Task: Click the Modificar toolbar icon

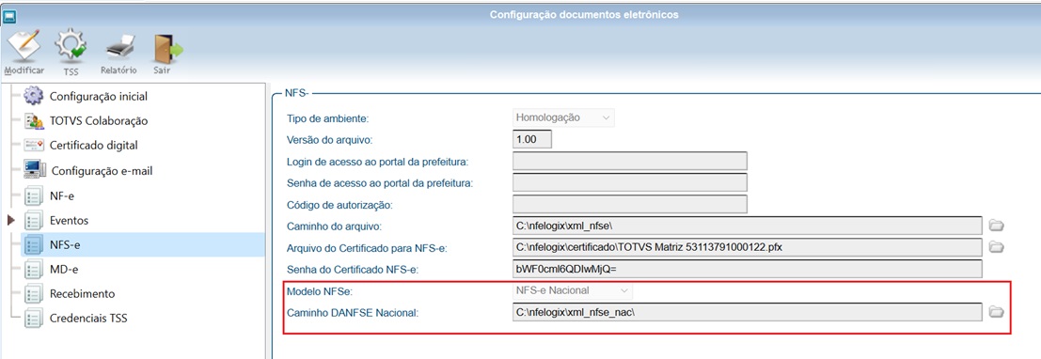Action: click(x=24, y=46)
